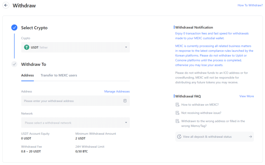Click the history clock icon in status button
The height and width of the screenshot is (165, 265).
(179, 137)
